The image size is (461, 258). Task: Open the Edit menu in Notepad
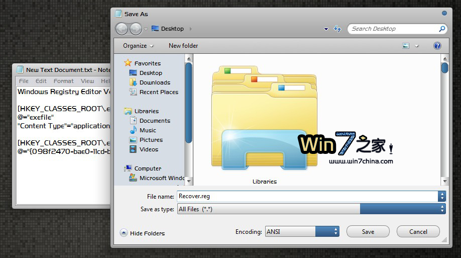coord(41,81)
